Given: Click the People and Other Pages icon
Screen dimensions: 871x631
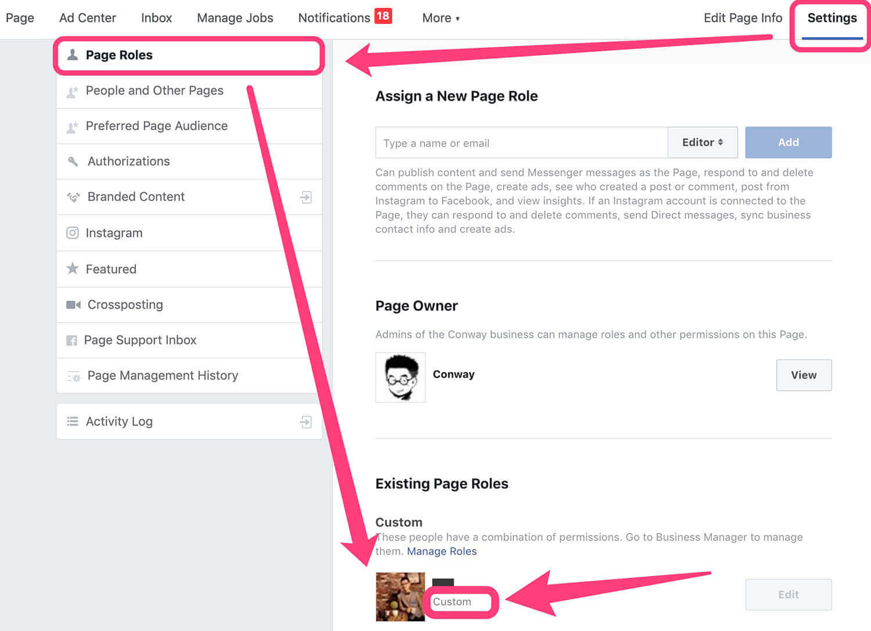Looking at the screenshot, I should pos(72,92).
